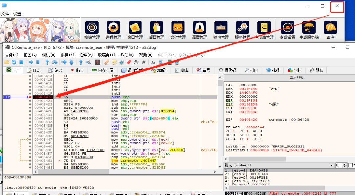Viewport: 355px width, 195px height.
Task: Open labels with the blue tags icon
Action: coord(122,62)
